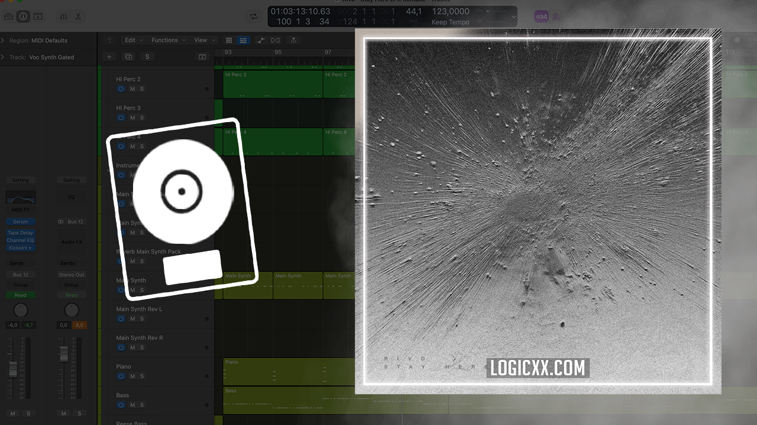Solo the Main Synth Rev L track
The width and height of the screenshot is (757, 425).
click(x=142, y=319)
